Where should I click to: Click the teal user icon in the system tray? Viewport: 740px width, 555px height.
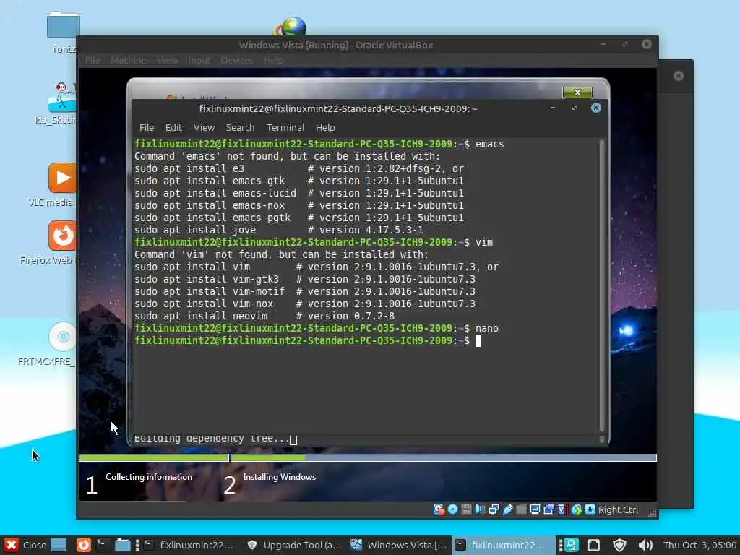[x=572, y=545]
